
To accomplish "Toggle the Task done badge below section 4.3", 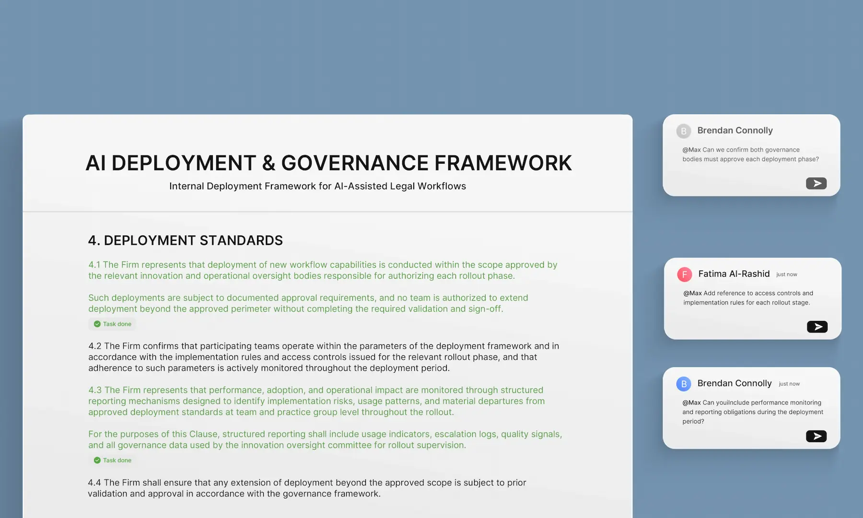I will tap(112, 460).
